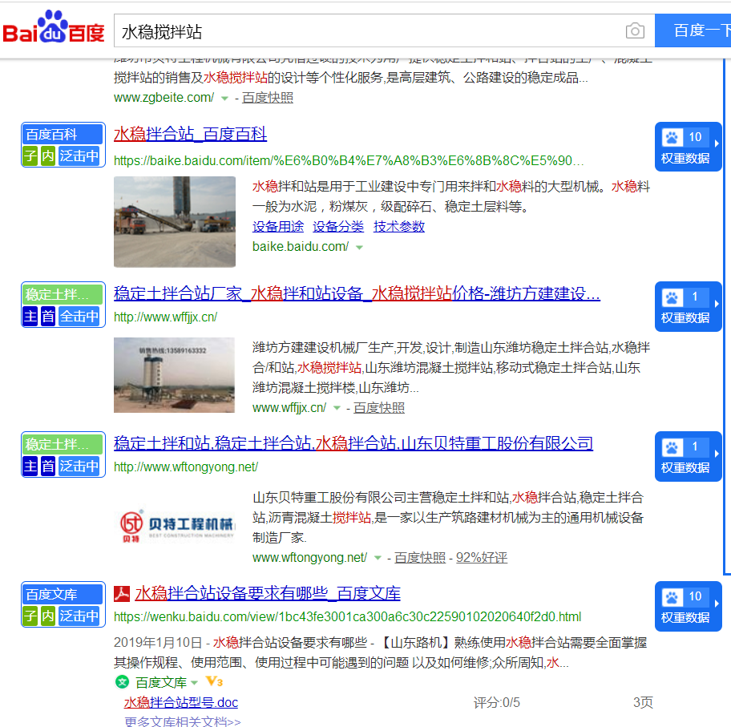Open 百度快照 for the www.wffjjx.cn result
The width and height of the screenshot is (731, 727).
pyautogui.click(x=379, y=408)
